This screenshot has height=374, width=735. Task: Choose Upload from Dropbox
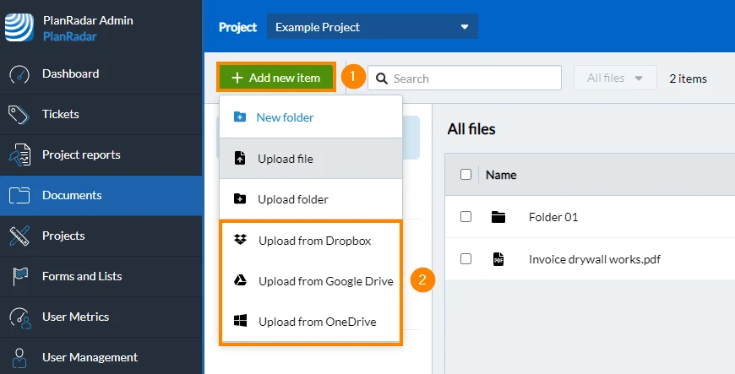[311, 241]
